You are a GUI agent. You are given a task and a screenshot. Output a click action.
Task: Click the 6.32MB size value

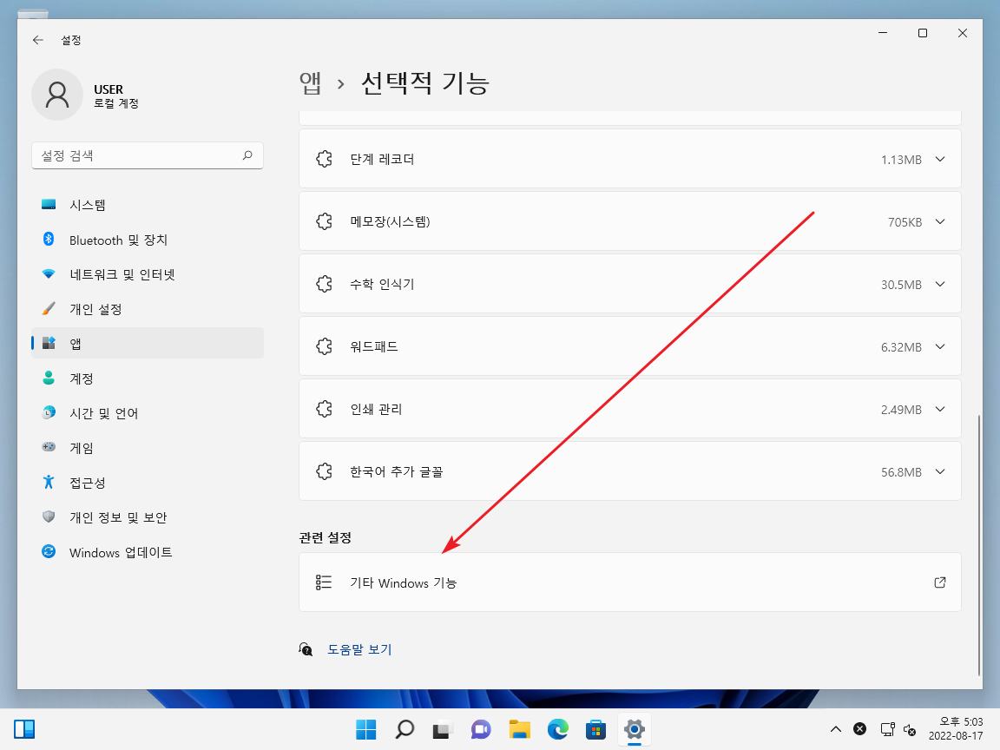[901, 347]
